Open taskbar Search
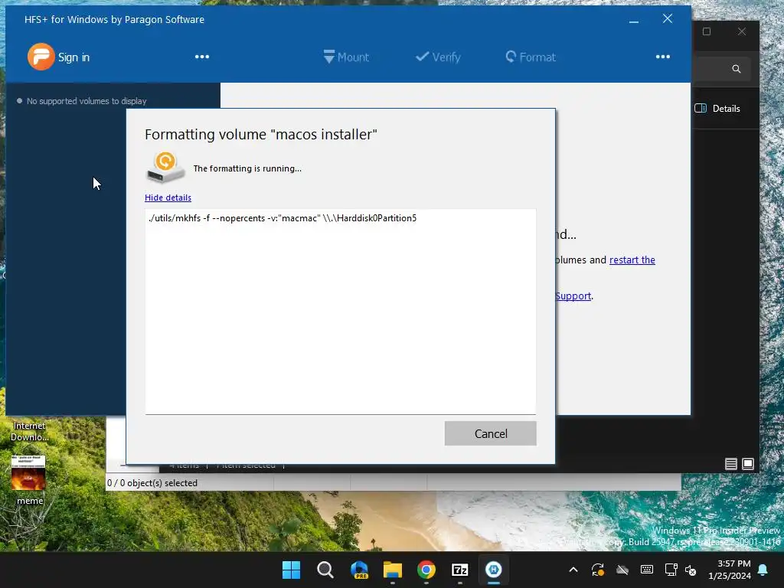Screen dimensions: 784x588 click(x=325, y=570)
